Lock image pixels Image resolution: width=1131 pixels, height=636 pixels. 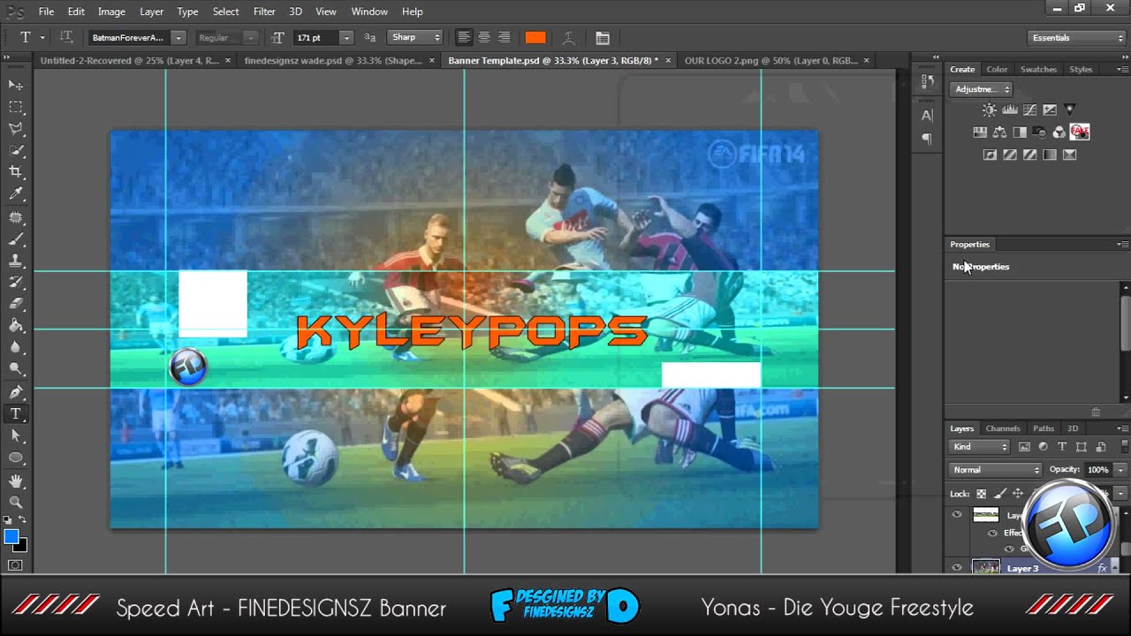999,494
